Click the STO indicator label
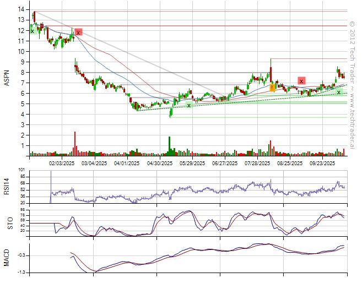 coord(7,222)
